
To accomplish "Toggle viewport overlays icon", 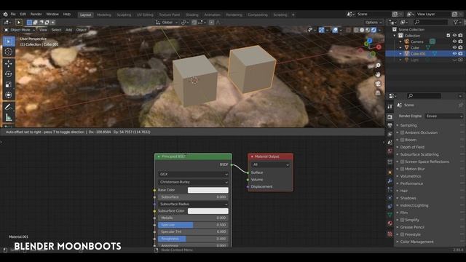I will (x=335, y=30).
